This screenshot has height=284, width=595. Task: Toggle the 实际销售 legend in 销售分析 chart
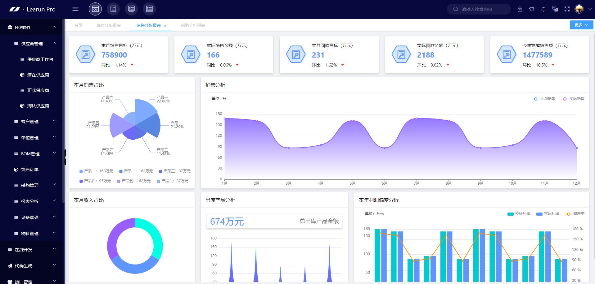coord(573,99)
